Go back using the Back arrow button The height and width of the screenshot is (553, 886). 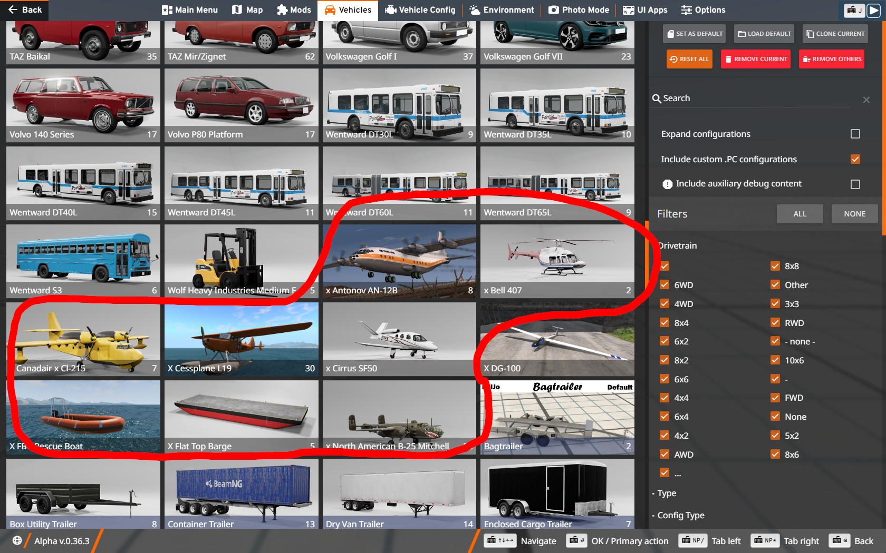coord(24,10)
